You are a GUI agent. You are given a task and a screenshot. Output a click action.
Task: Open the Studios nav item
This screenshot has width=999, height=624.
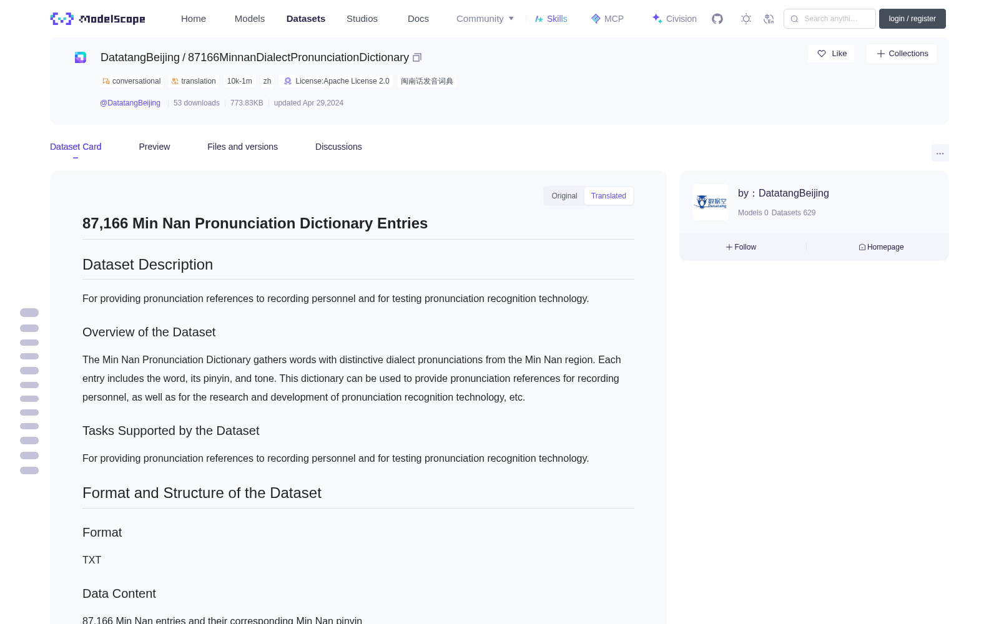tap(362, 19)
